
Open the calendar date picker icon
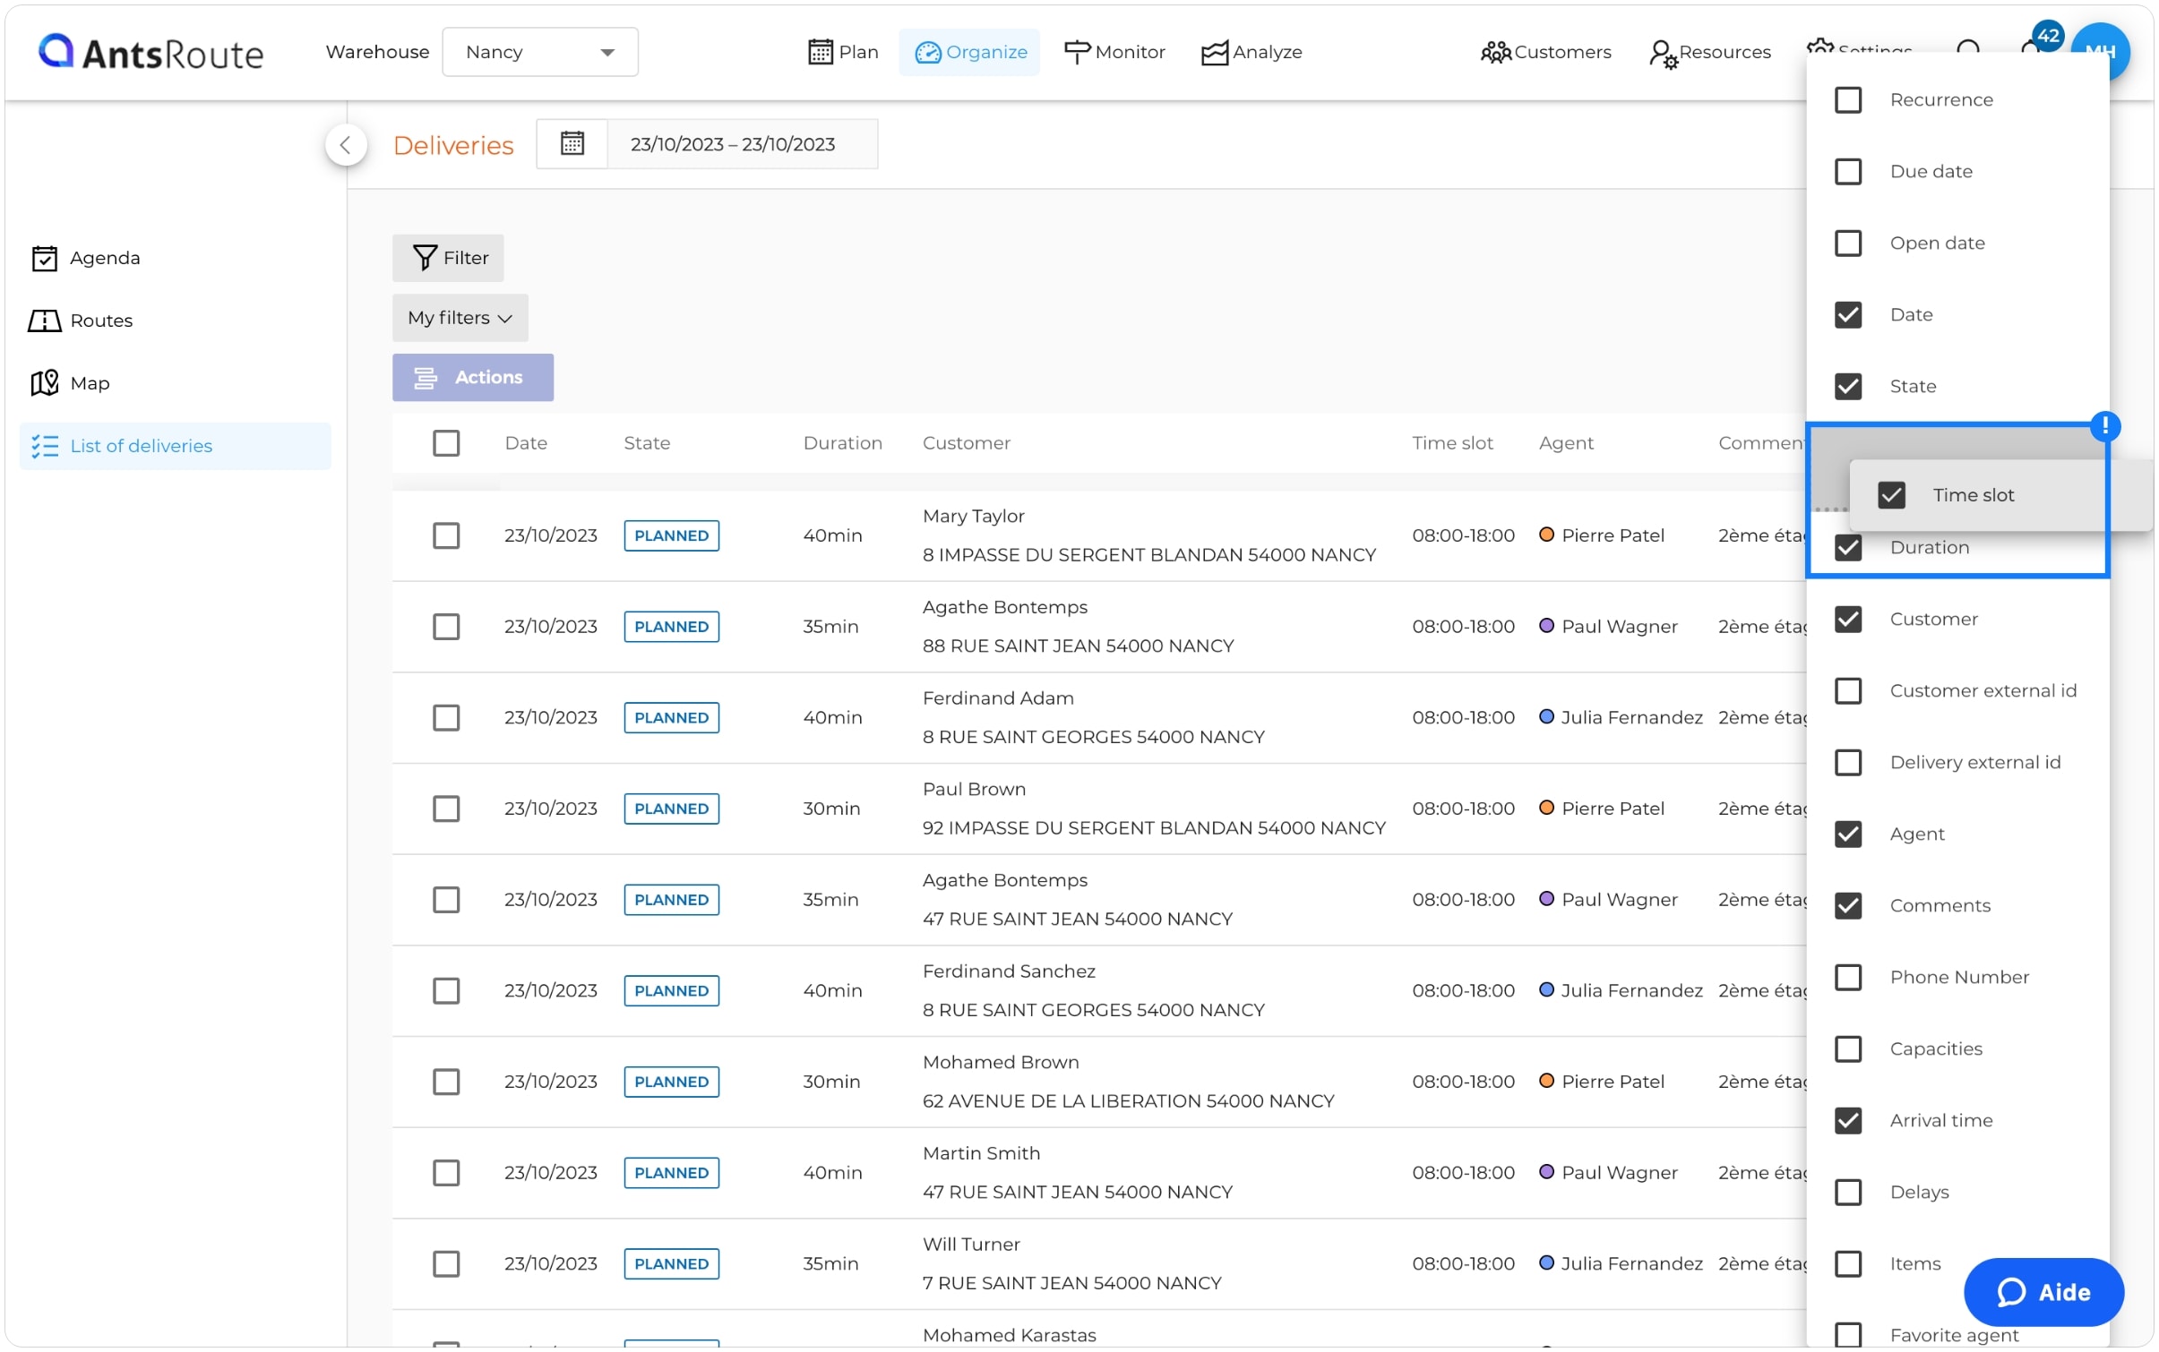[x=572, y=143]
